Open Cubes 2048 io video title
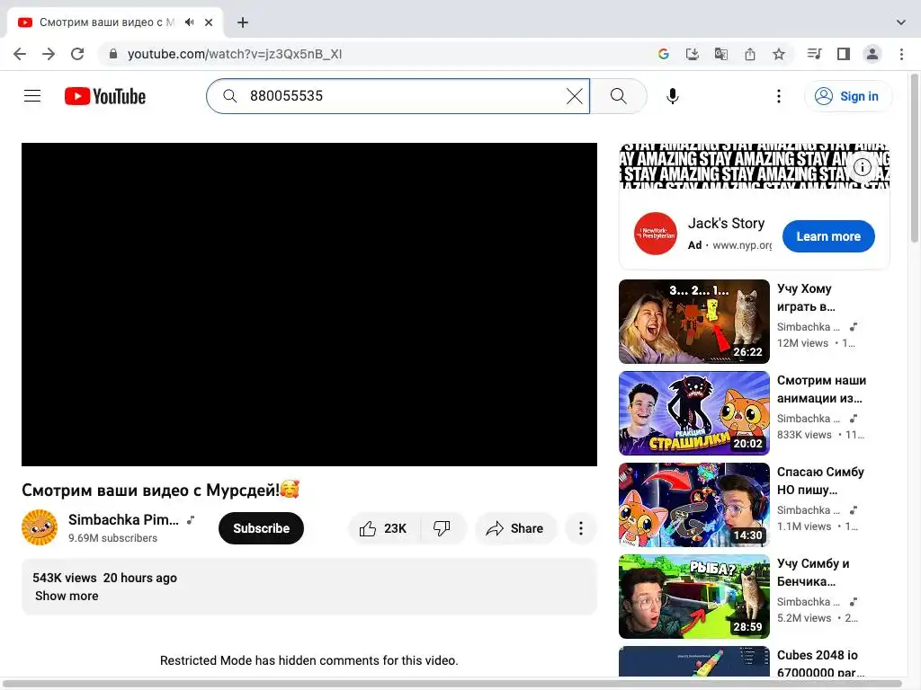 (x=820, y=664)
